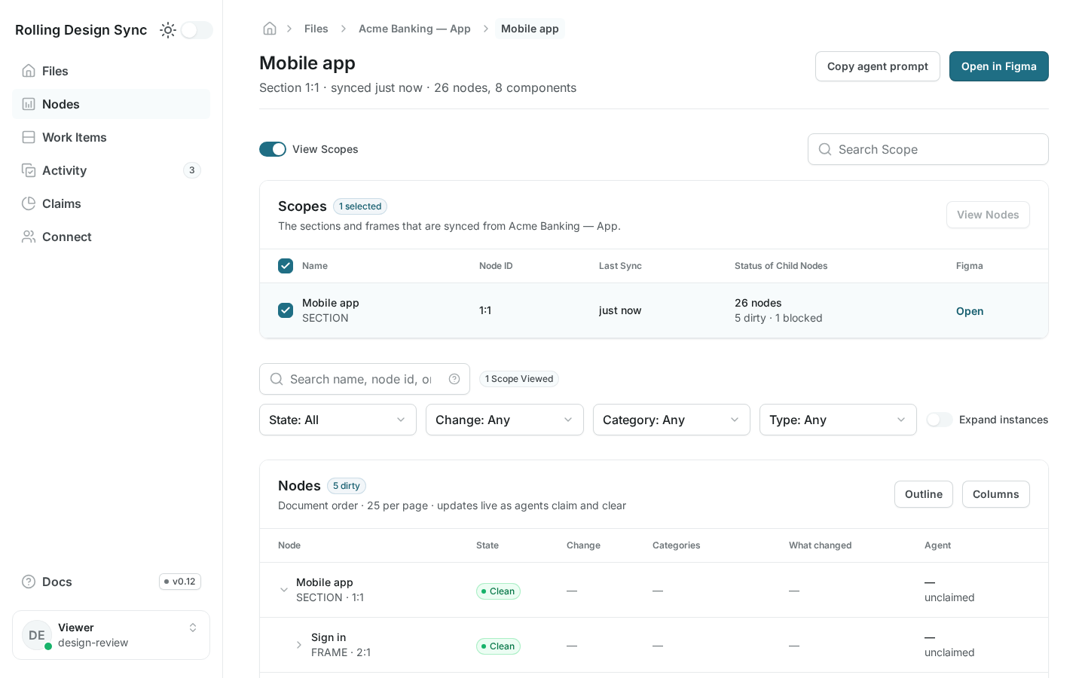Viewport: 1085px width, 678px height.
Task: Navigate to Files breadcrumb
Action: pyautogui.click(x=316, y=29)
